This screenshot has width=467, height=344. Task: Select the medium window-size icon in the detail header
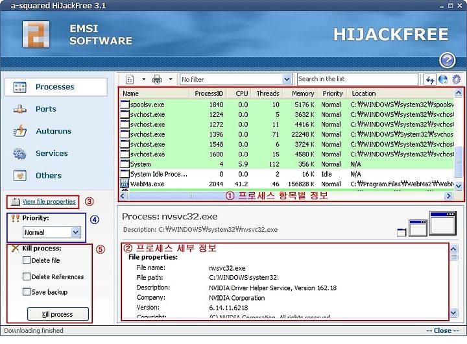point(418,228)
